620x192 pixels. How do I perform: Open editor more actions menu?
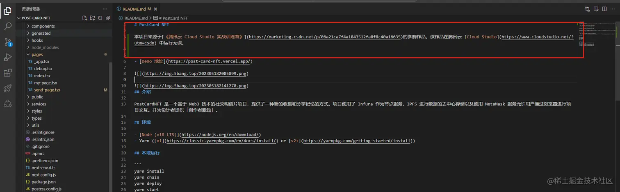[613, 9]
